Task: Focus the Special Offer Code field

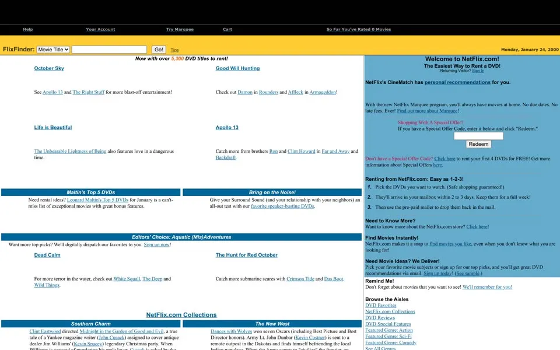Action: [478, 136]
